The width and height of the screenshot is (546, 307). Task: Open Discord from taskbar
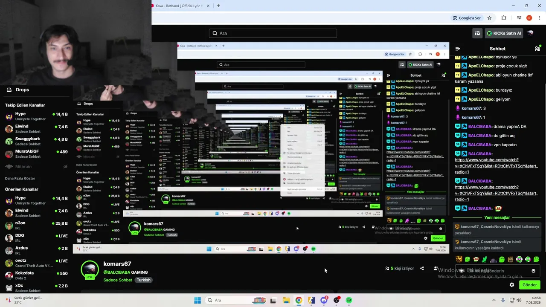pyautogui.click(x=324, y=300)
